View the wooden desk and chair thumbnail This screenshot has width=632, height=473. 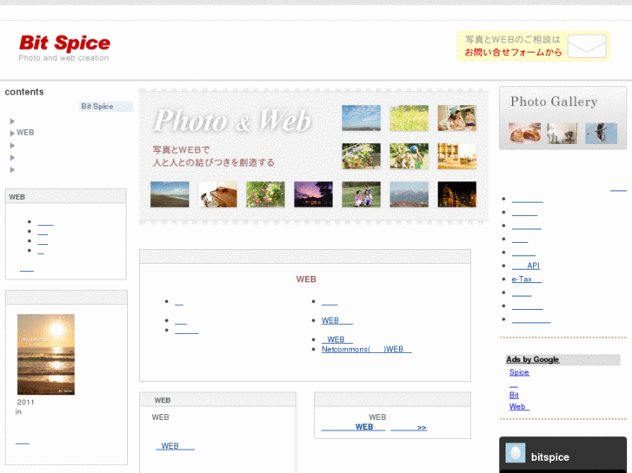pos(217,194)
